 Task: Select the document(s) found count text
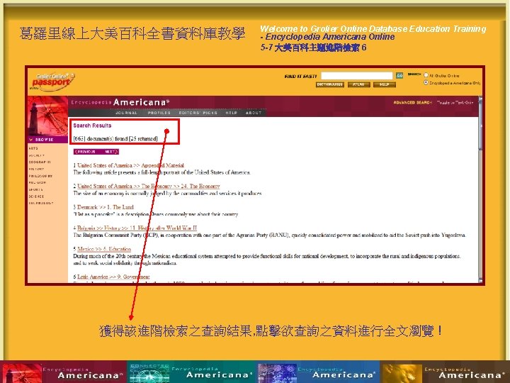(115, 139)
